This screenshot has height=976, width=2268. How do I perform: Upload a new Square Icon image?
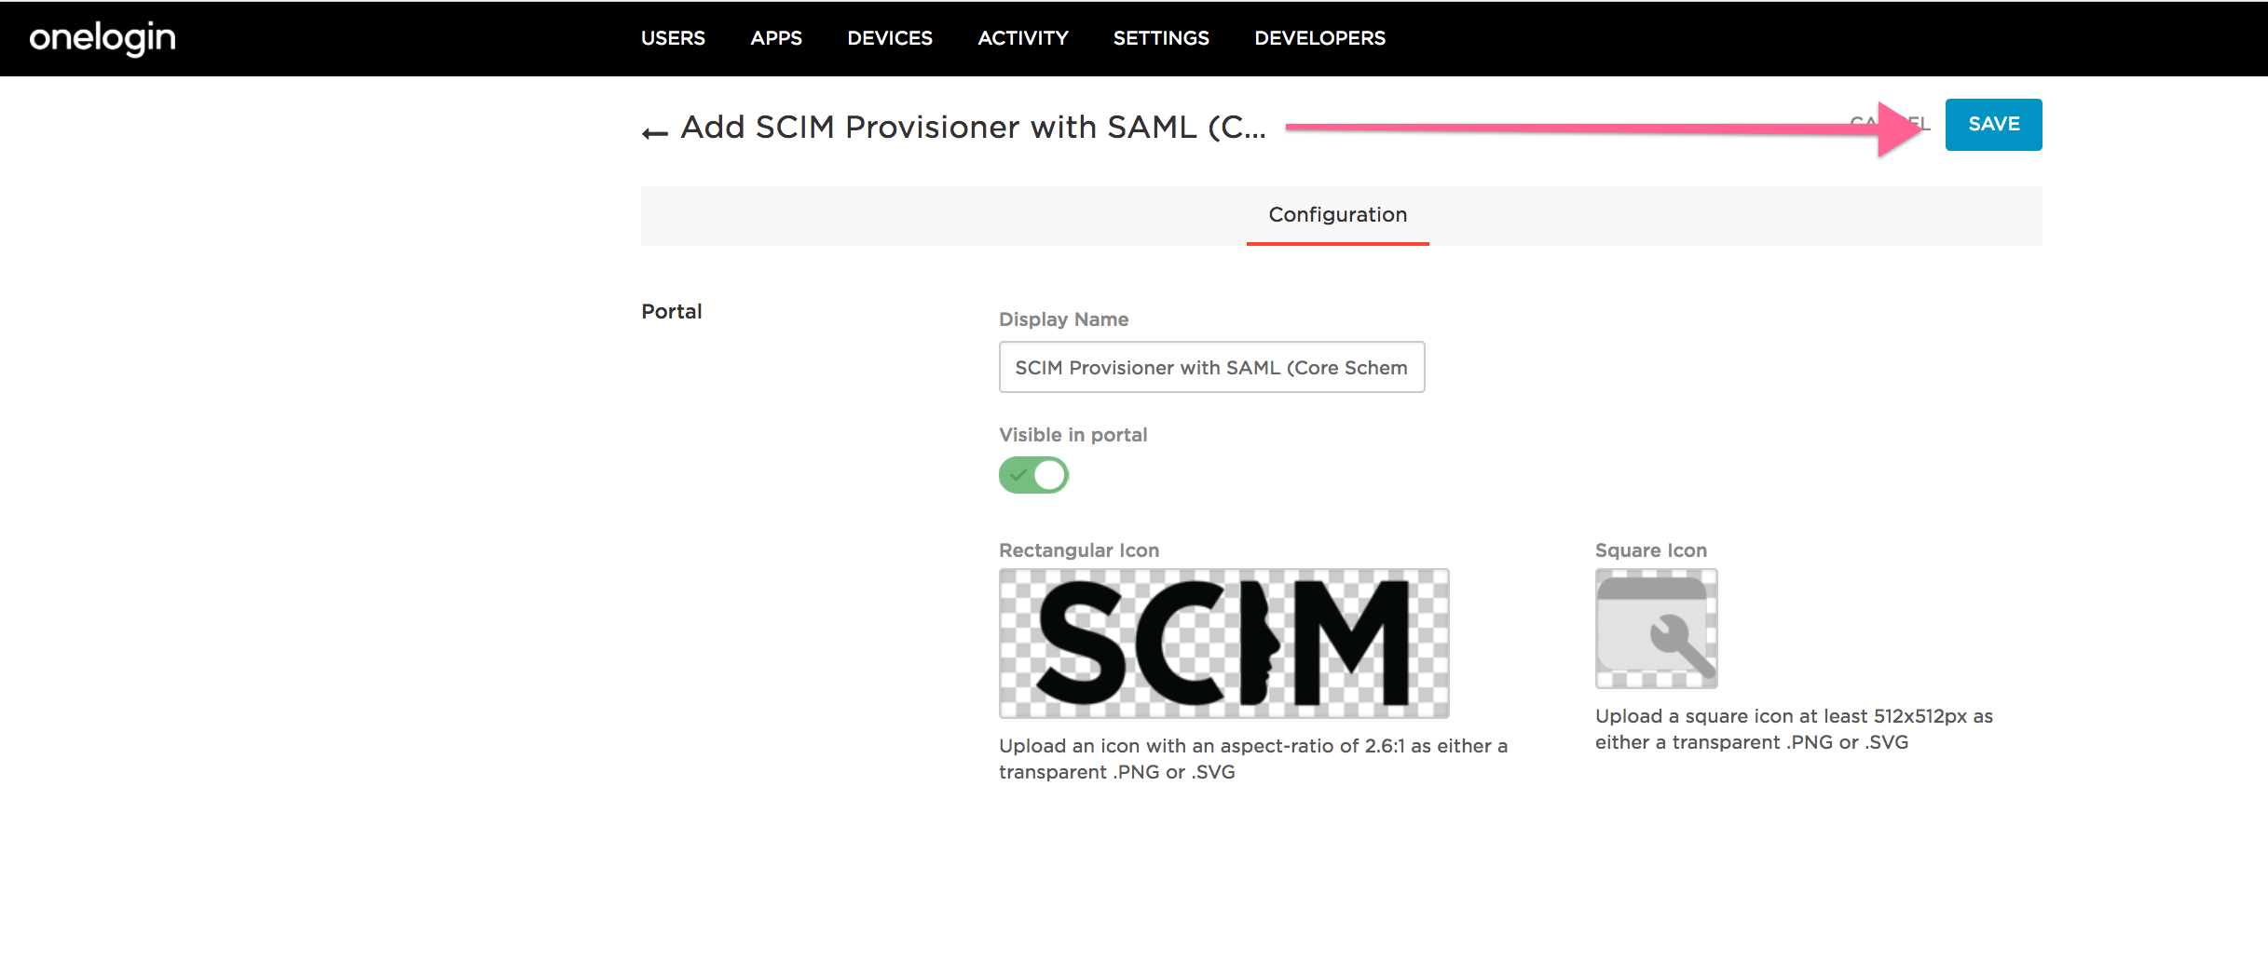1657,629
